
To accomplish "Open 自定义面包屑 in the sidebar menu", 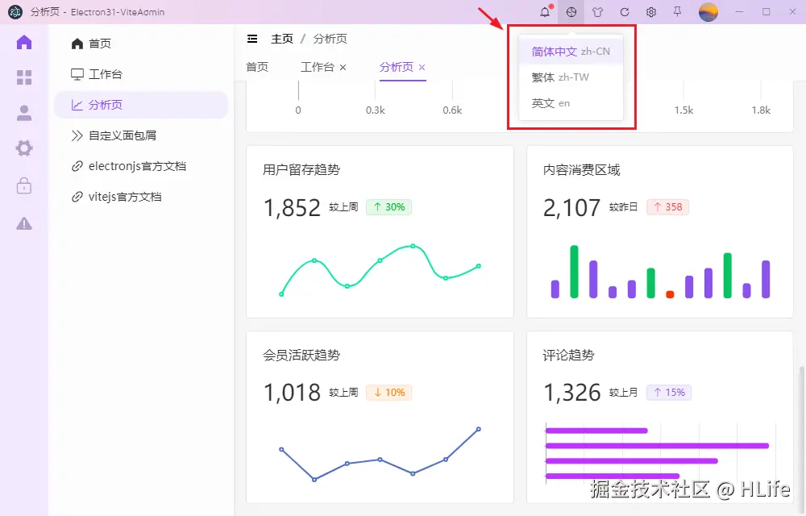I will 141,135.
